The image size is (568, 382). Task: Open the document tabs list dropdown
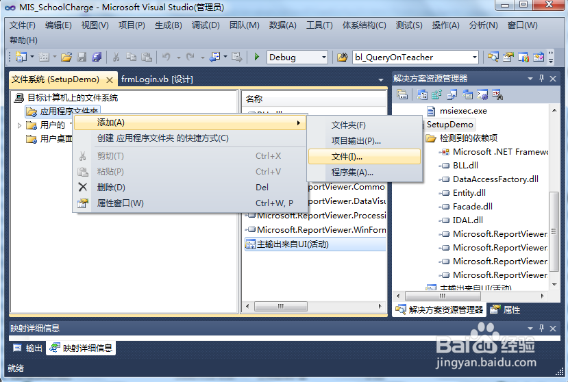(381, 79)
